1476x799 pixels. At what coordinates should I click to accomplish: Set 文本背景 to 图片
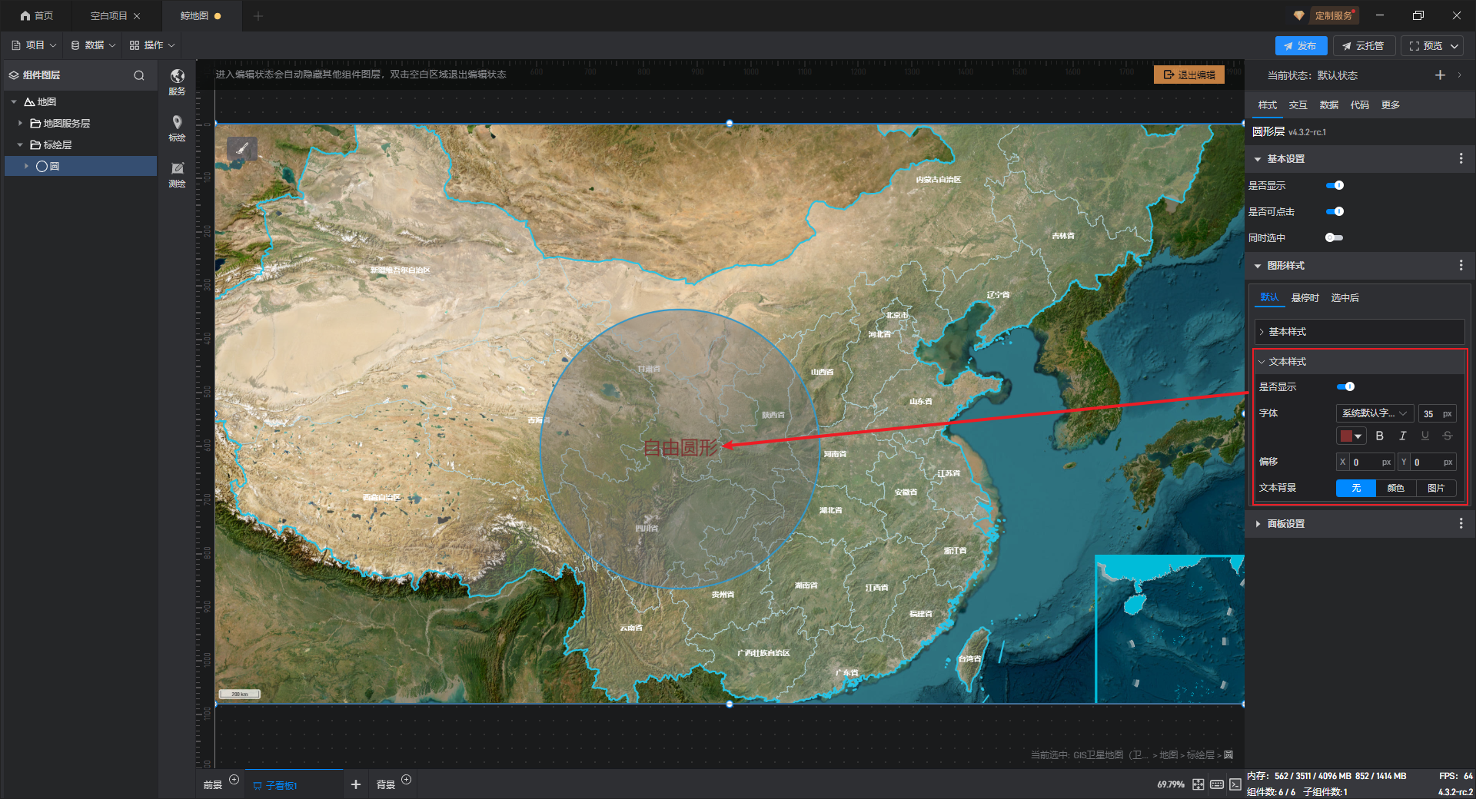[x=1436, y=488]
